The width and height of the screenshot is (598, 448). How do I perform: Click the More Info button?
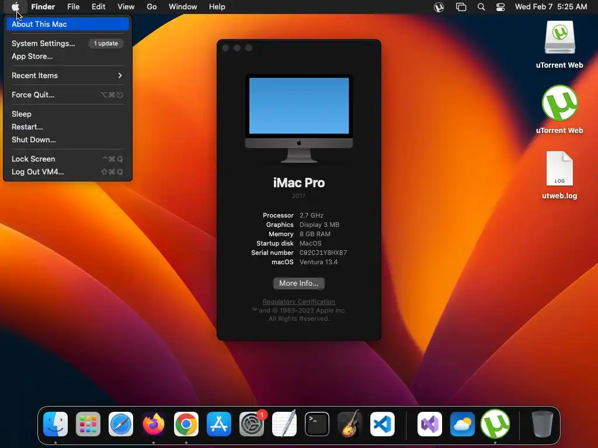(x=298, y=283)
